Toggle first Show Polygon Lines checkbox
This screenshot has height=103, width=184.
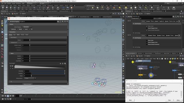pyautogui.click(x=147, y=28)
